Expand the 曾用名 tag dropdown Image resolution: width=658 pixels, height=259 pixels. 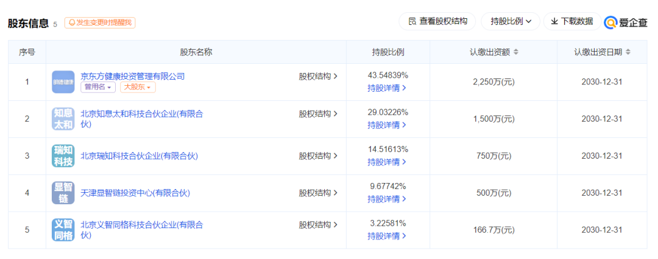point(97,87)
